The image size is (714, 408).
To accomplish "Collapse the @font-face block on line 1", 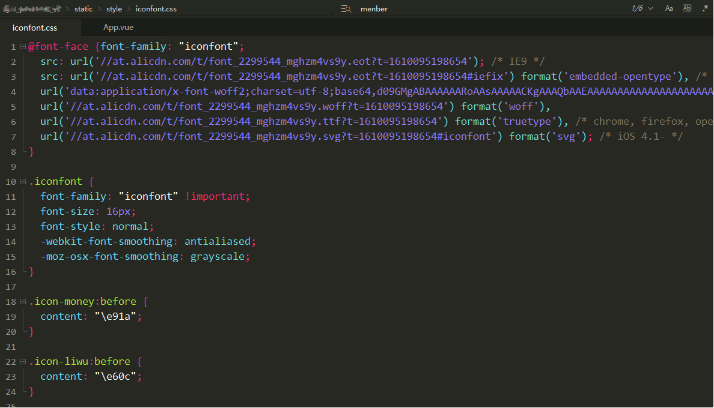I will [23, 46].
